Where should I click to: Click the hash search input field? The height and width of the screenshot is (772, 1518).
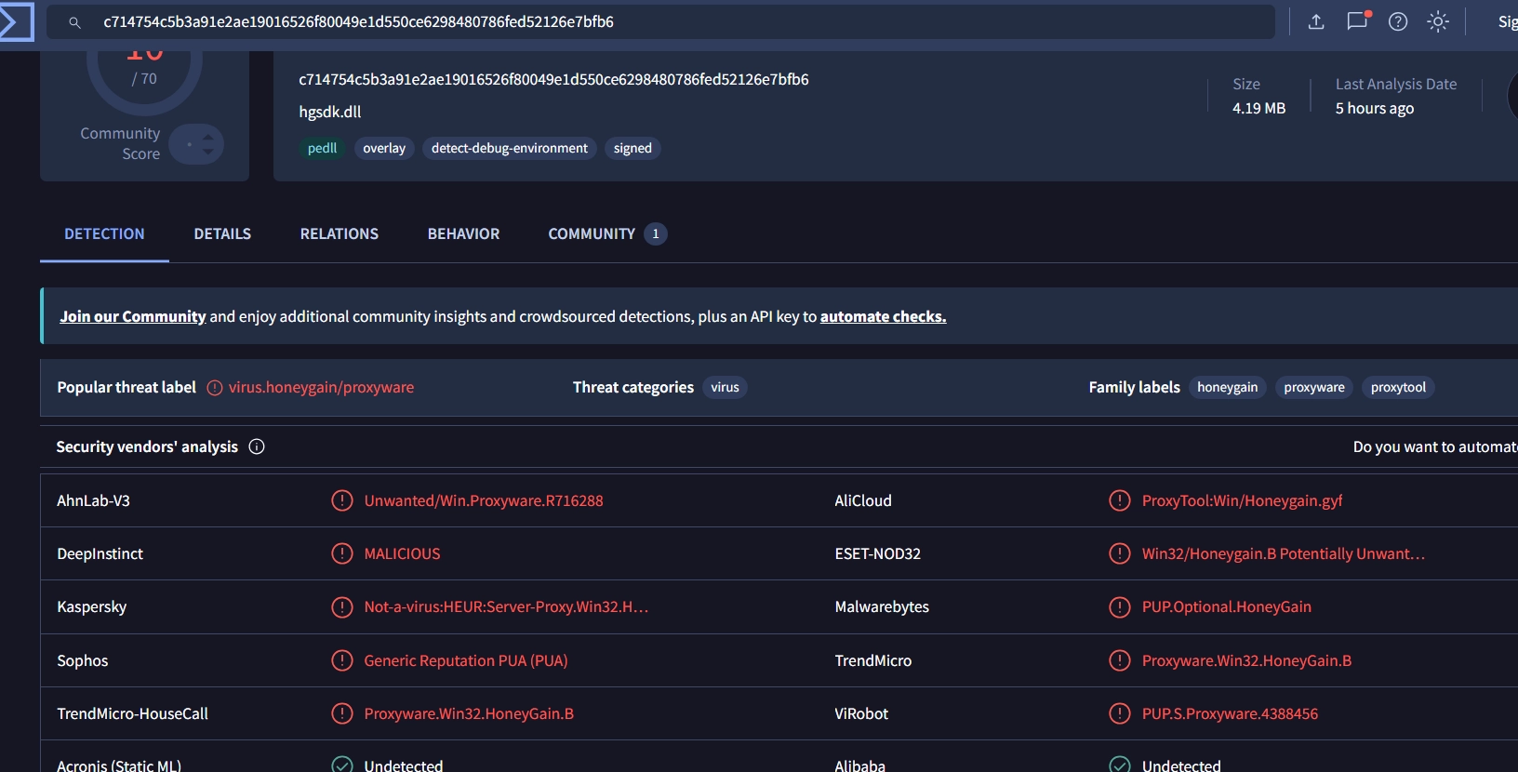660,22
